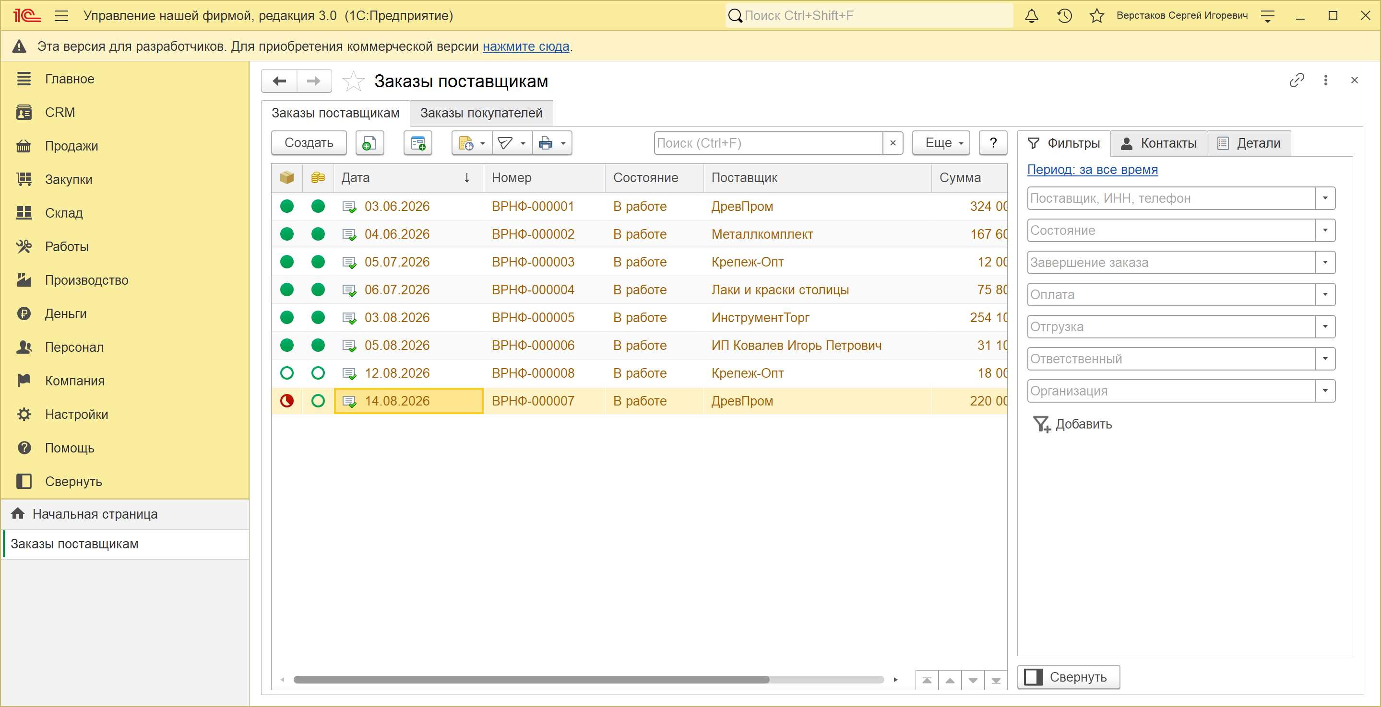1381x707 pixels.
Task: Open the Производство section icon
Action: (x=24, y=280)
